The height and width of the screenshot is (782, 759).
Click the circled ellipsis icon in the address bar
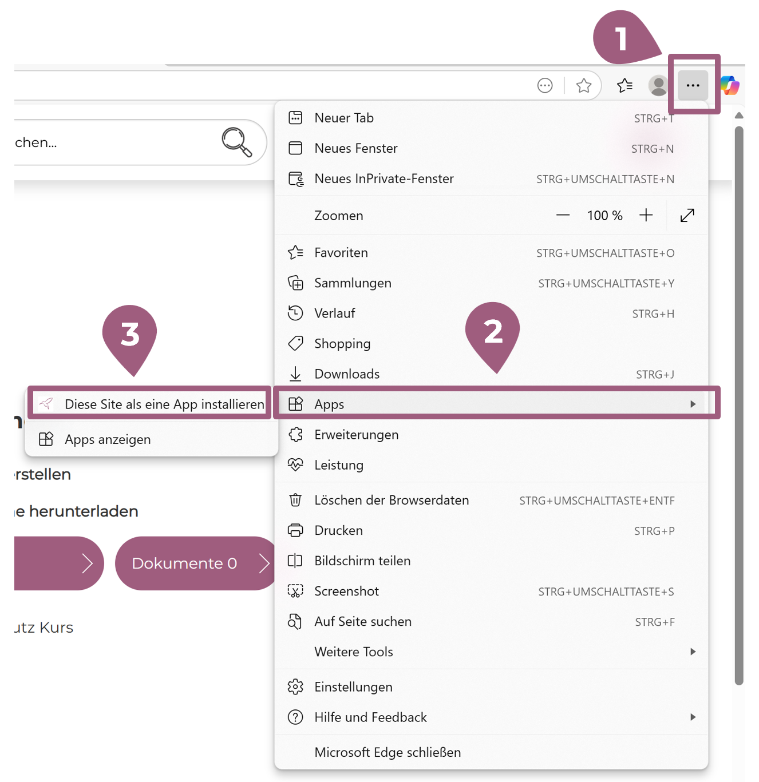[545, 85]
